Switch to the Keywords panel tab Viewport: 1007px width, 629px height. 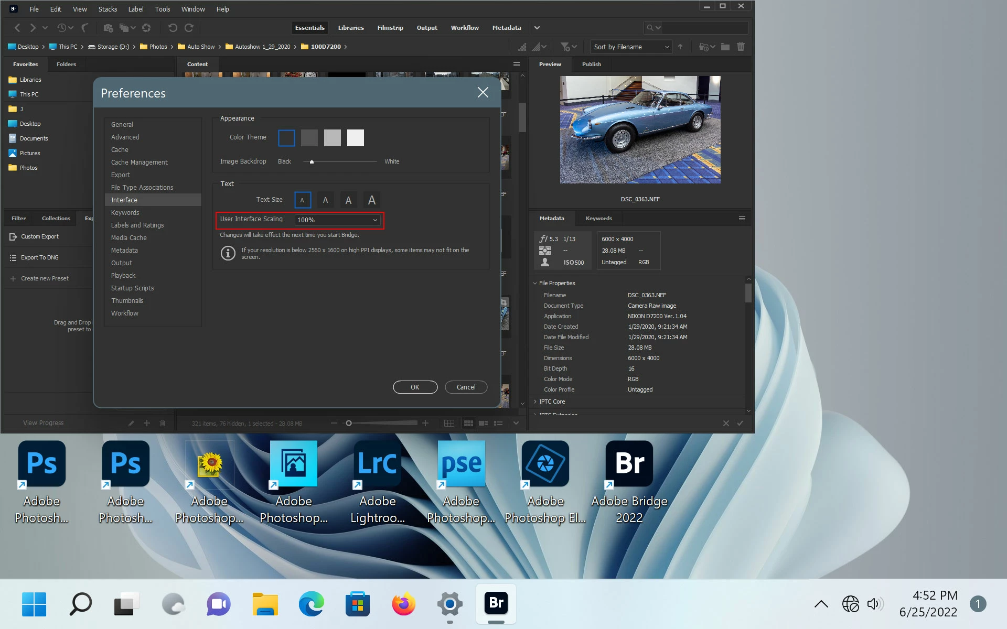[598, 218]
